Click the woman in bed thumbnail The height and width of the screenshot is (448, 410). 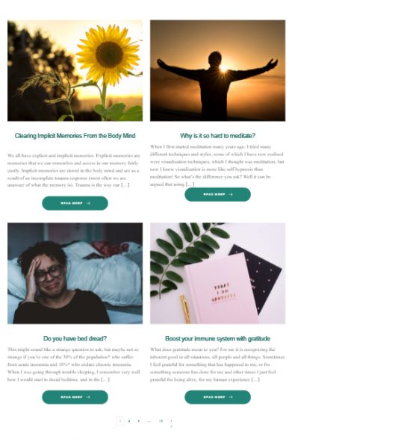75,273
